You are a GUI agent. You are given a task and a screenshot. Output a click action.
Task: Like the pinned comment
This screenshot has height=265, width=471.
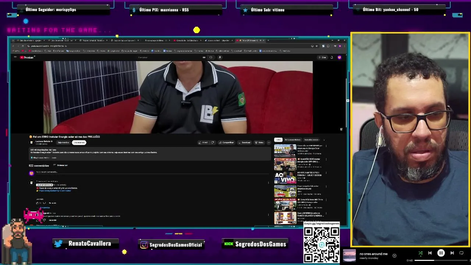(x=37, y=203)
